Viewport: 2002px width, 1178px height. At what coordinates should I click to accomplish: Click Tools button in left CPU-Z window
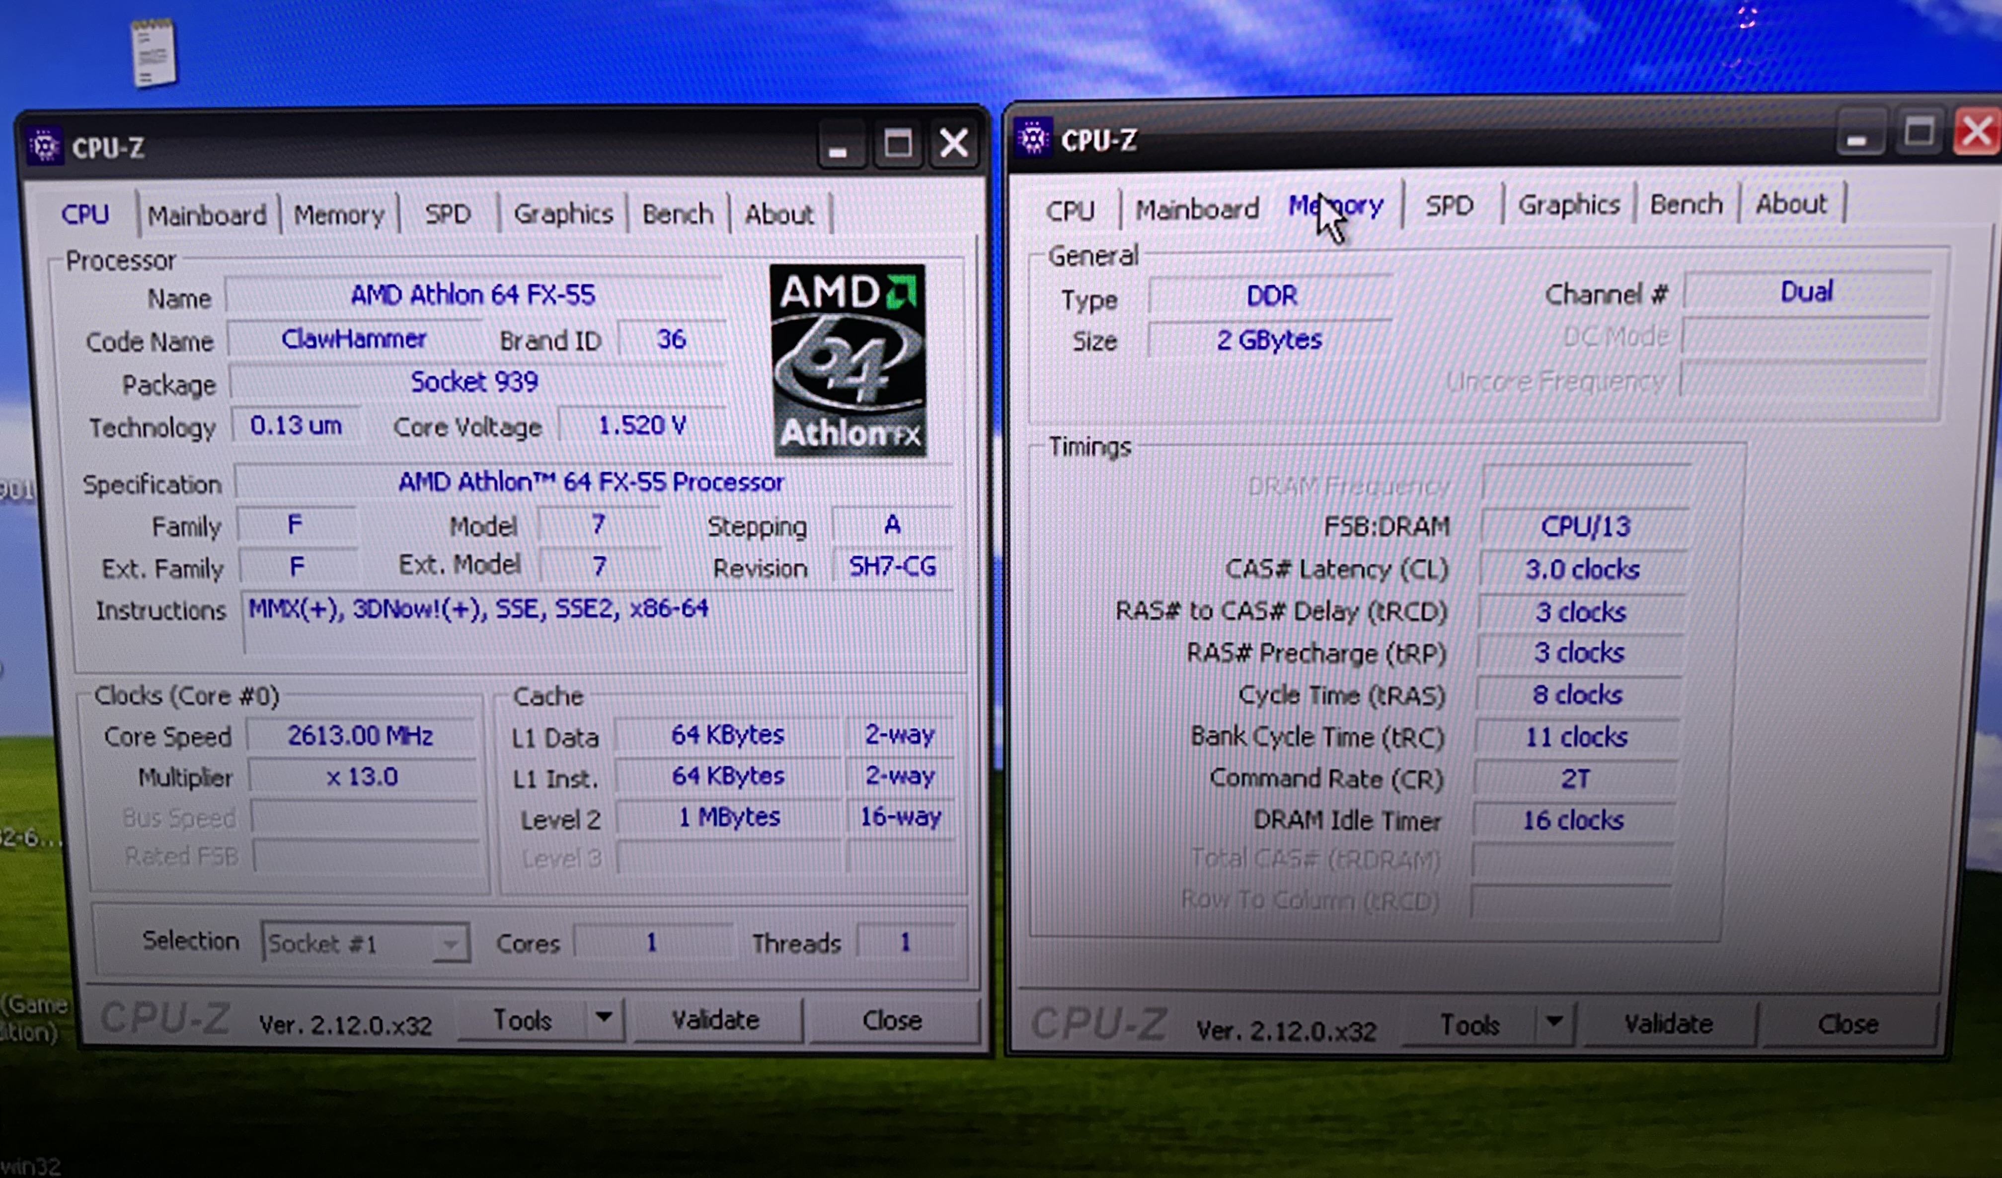[522, 1020]
